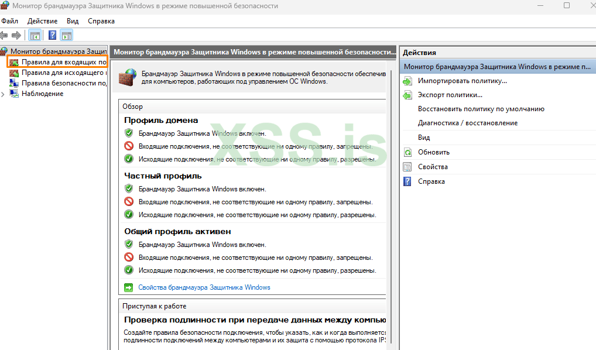The height and width of the screenshot is (350, 596).
Task: Toggle the console tree pane toolbar icon
Action: pos(35,36)
